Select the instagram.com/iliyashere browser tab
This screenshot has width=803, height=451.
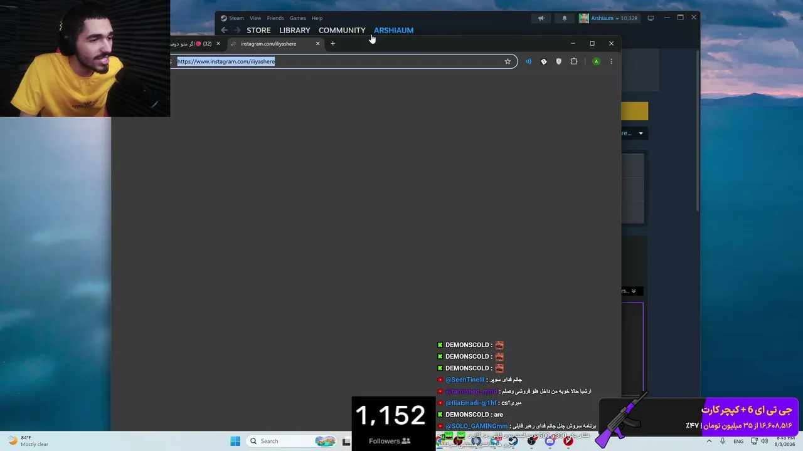[275, 44]
